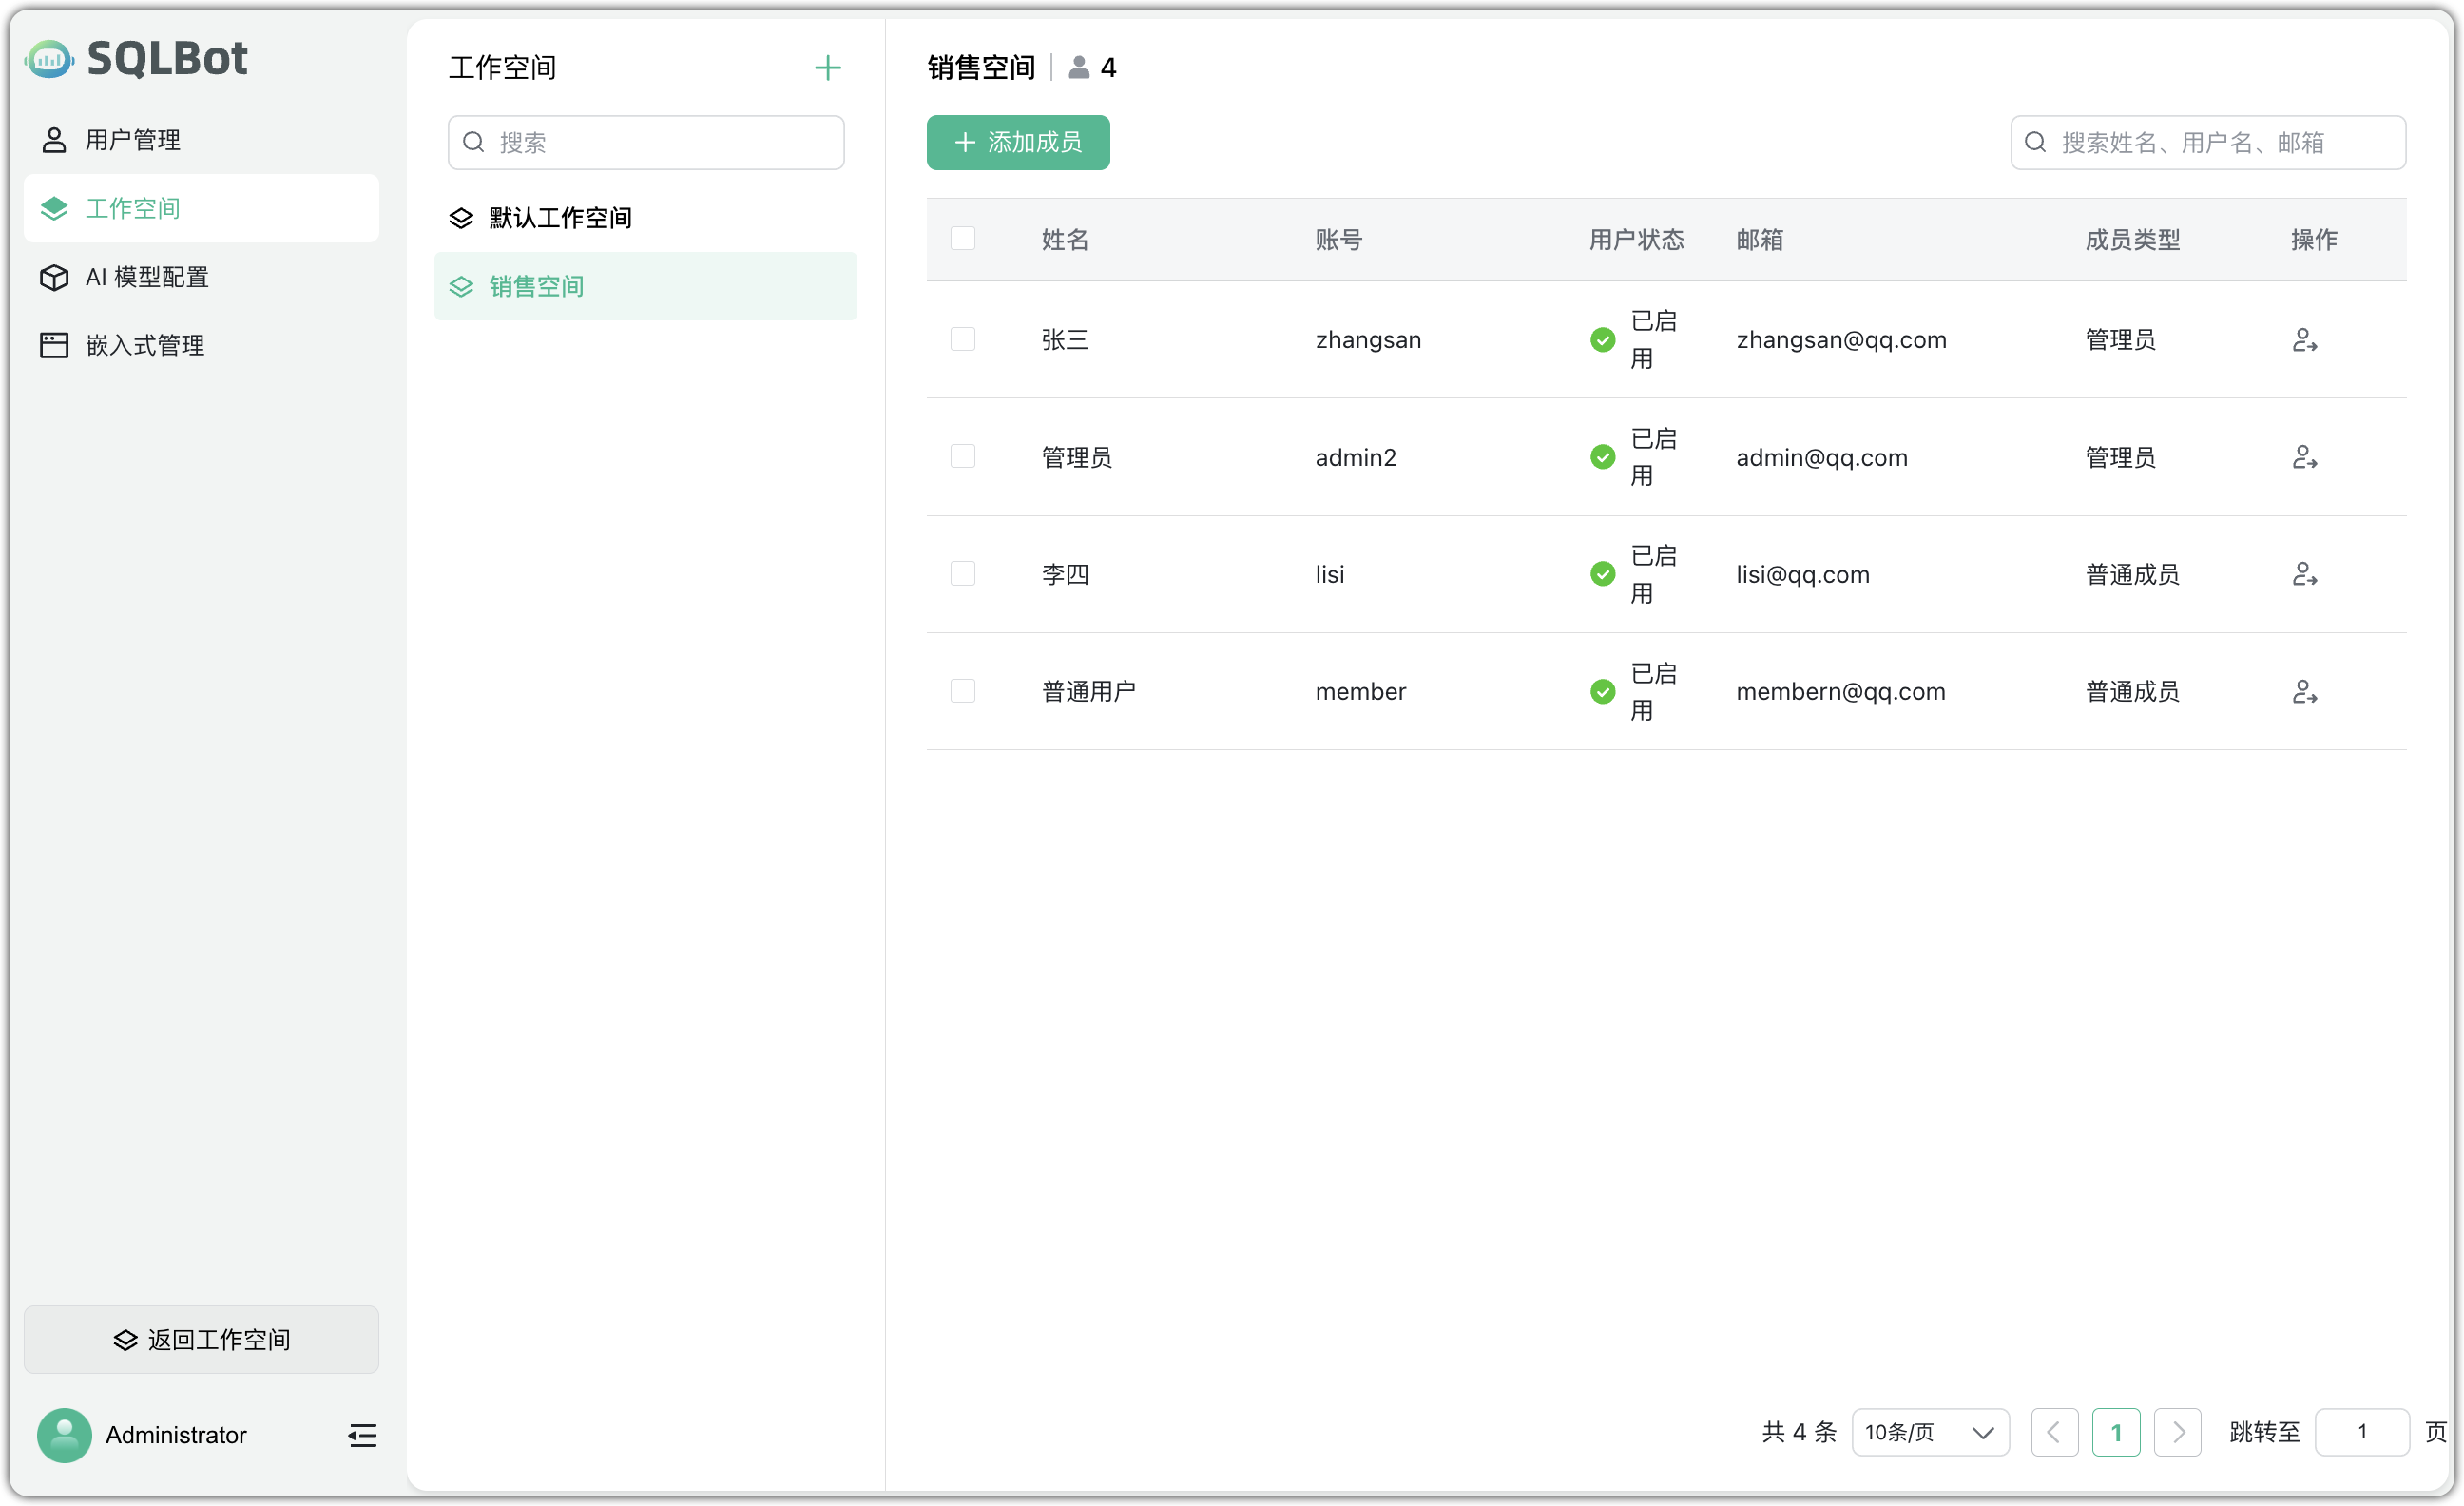The height and width of the screenshot is (1506, 2464).
Task: Click the Administrator avatar
Action: coord(63,1435)
